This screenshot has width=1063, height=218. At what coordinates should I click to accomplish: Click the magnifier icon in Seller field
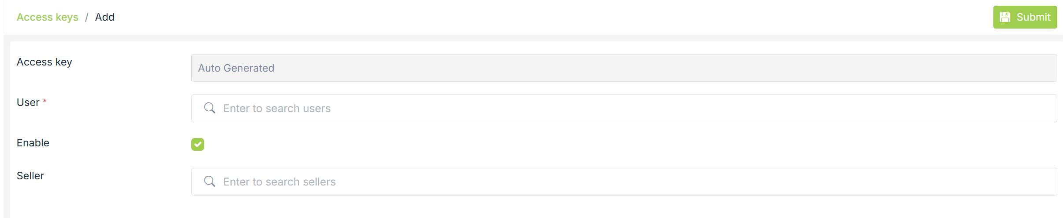coord(210,182)
